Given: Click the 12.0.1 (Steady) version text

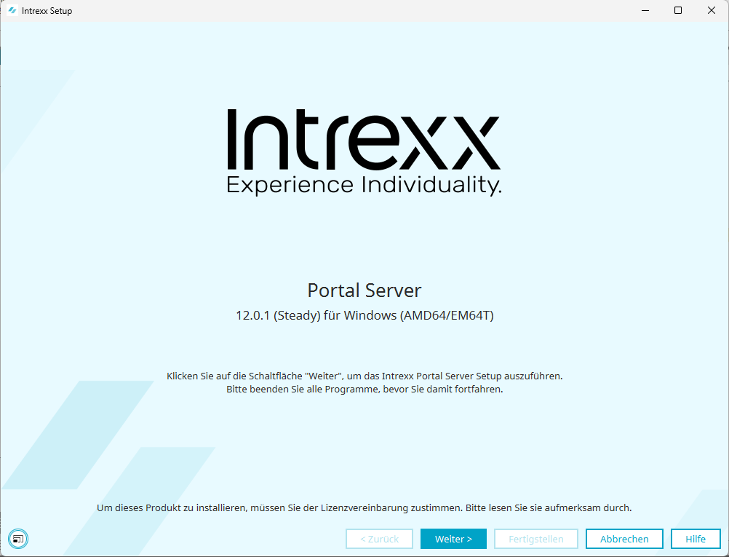Looking at the screenshot, I should [x=364, y=315].
